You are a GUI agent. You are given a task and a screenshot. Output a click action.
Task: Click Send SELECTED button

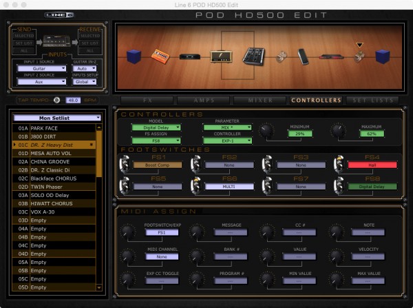click(x=24, y=36)
